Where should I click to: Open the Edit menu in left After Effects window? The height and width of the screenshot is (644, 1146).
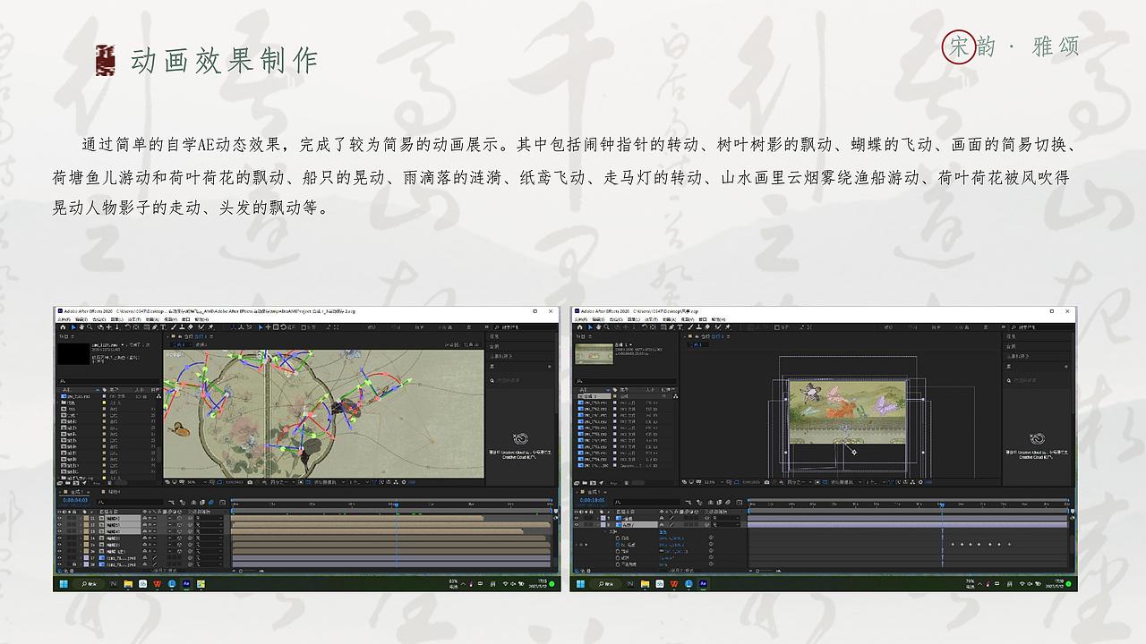(x=81, y=319)
